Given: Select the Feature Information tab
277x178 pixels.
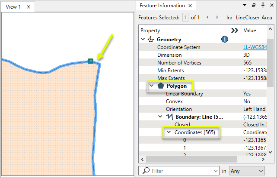Looking at the screenshot, I should 162,6.
